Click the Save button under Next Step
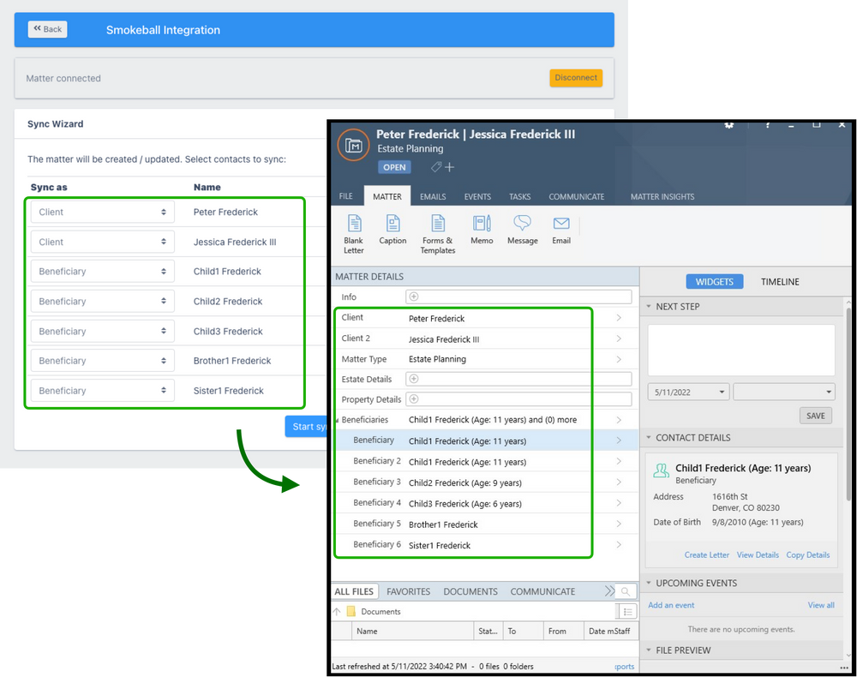 816,416
